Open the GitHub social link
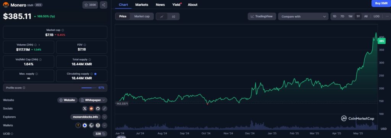 click(98, 108)
